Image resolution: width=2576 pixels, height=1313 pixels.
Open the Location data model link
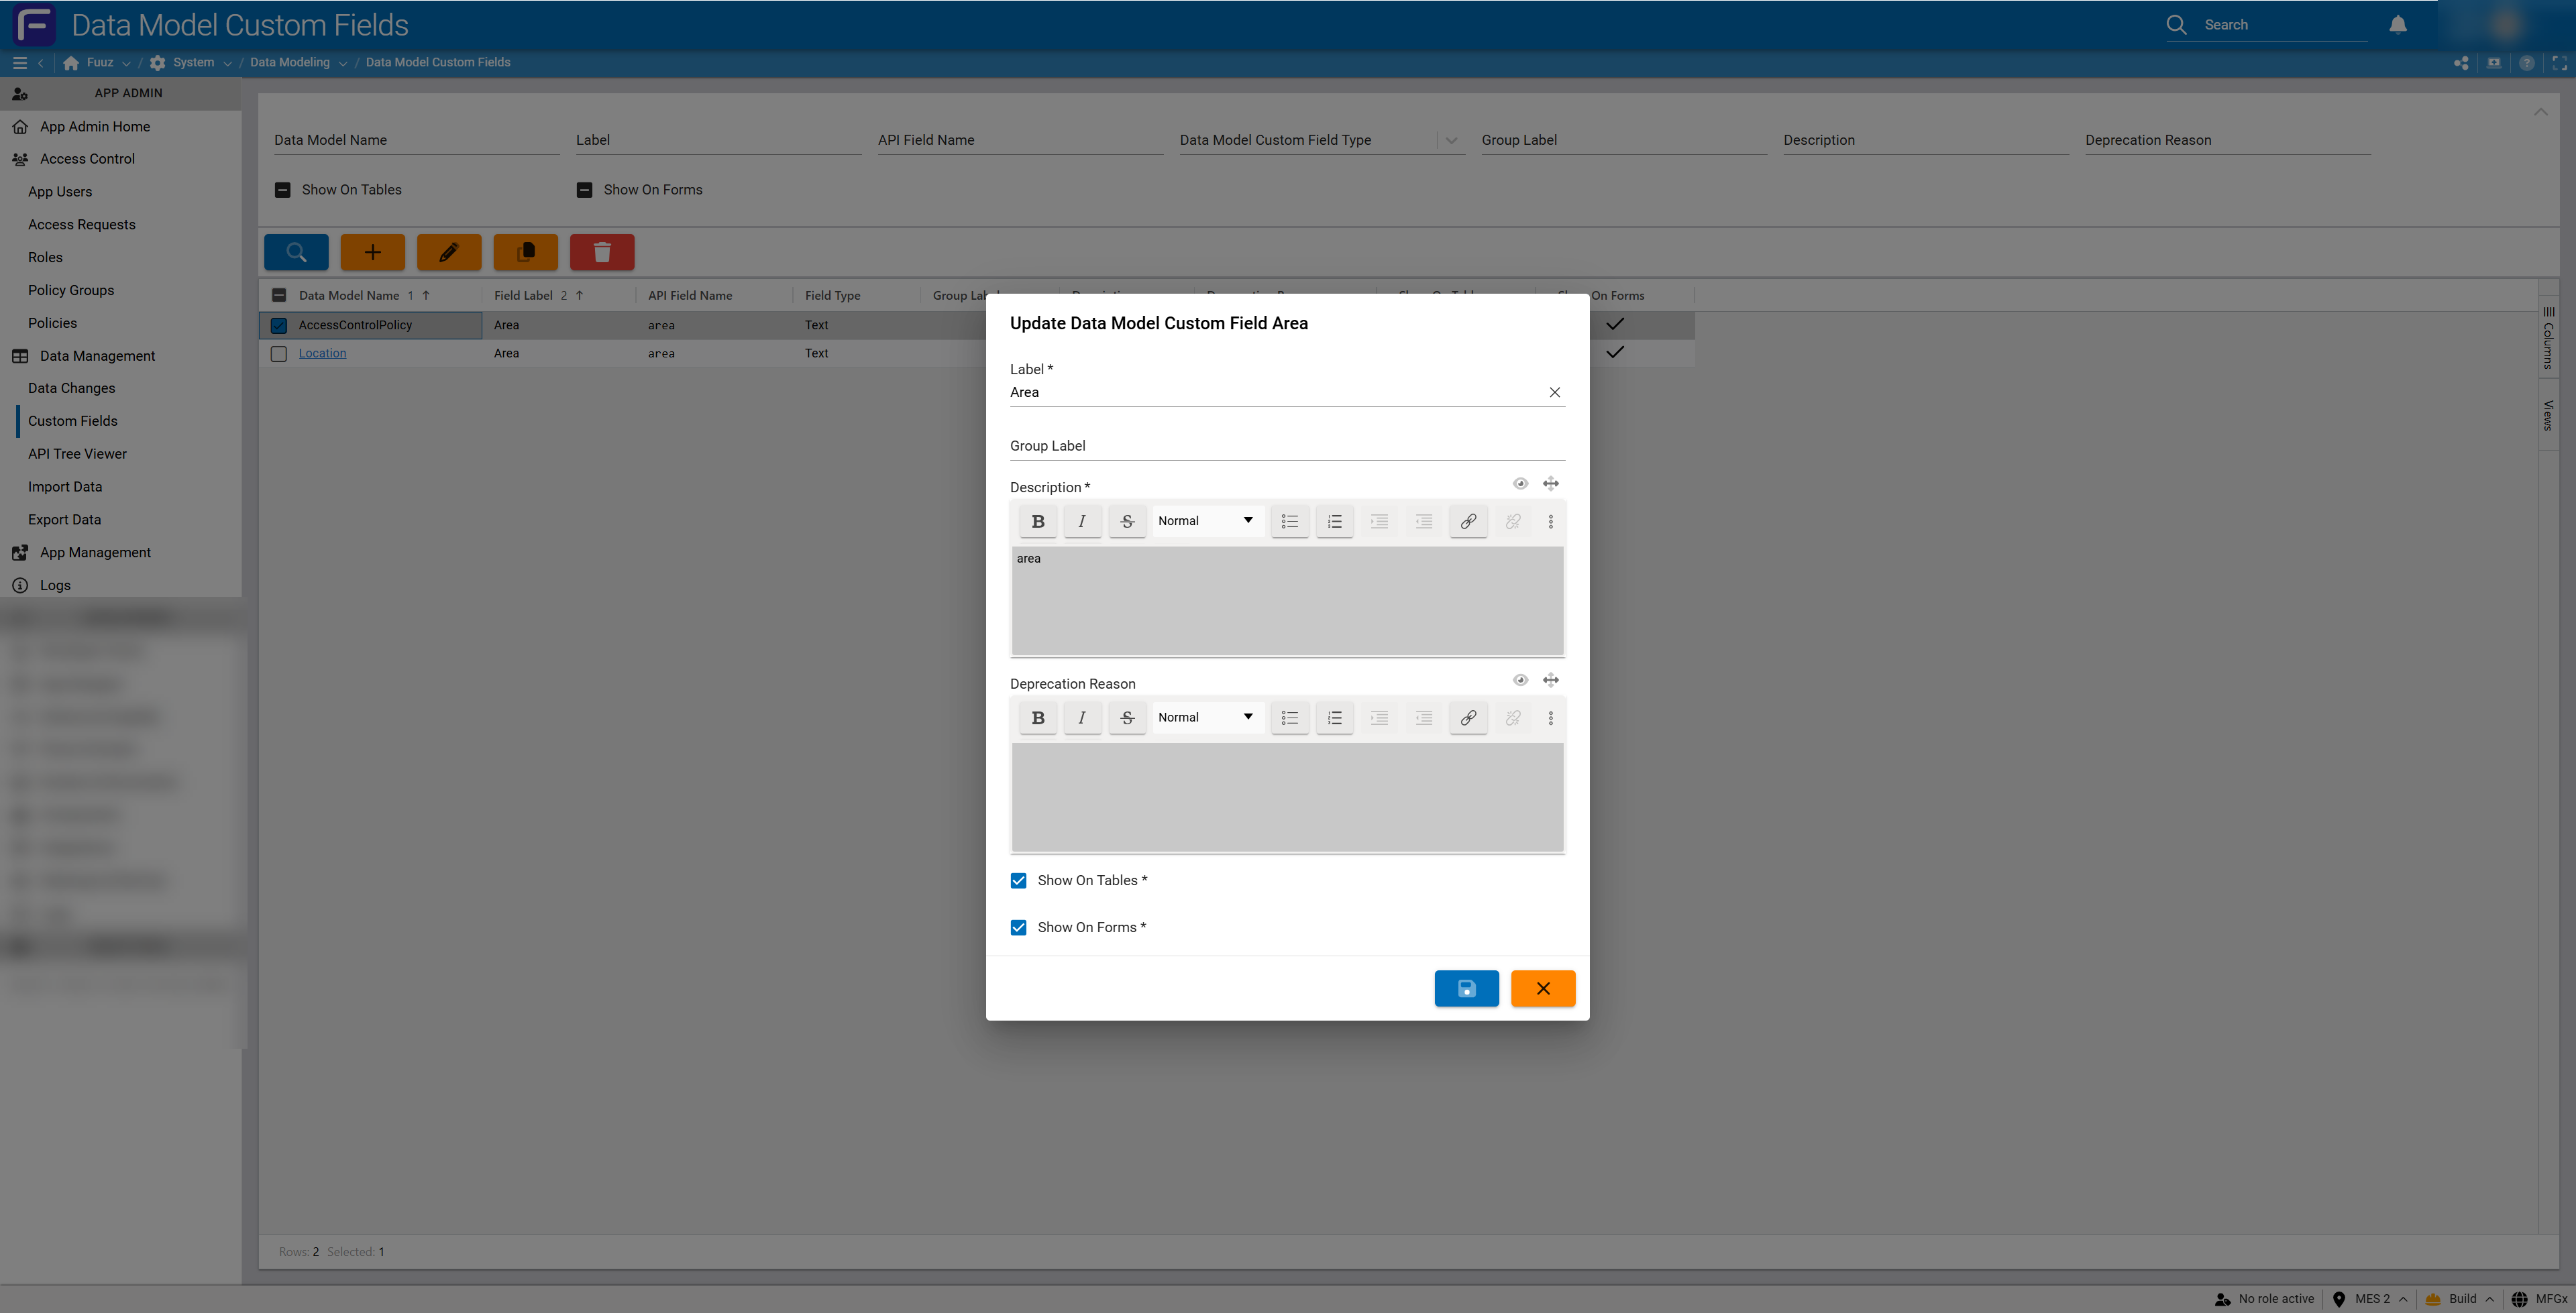(322, 353)
